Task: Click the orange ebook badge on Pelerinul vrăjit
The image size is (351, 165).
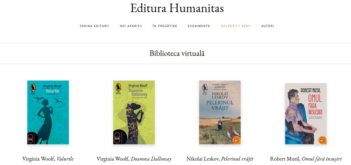Action: coord(236,140)
